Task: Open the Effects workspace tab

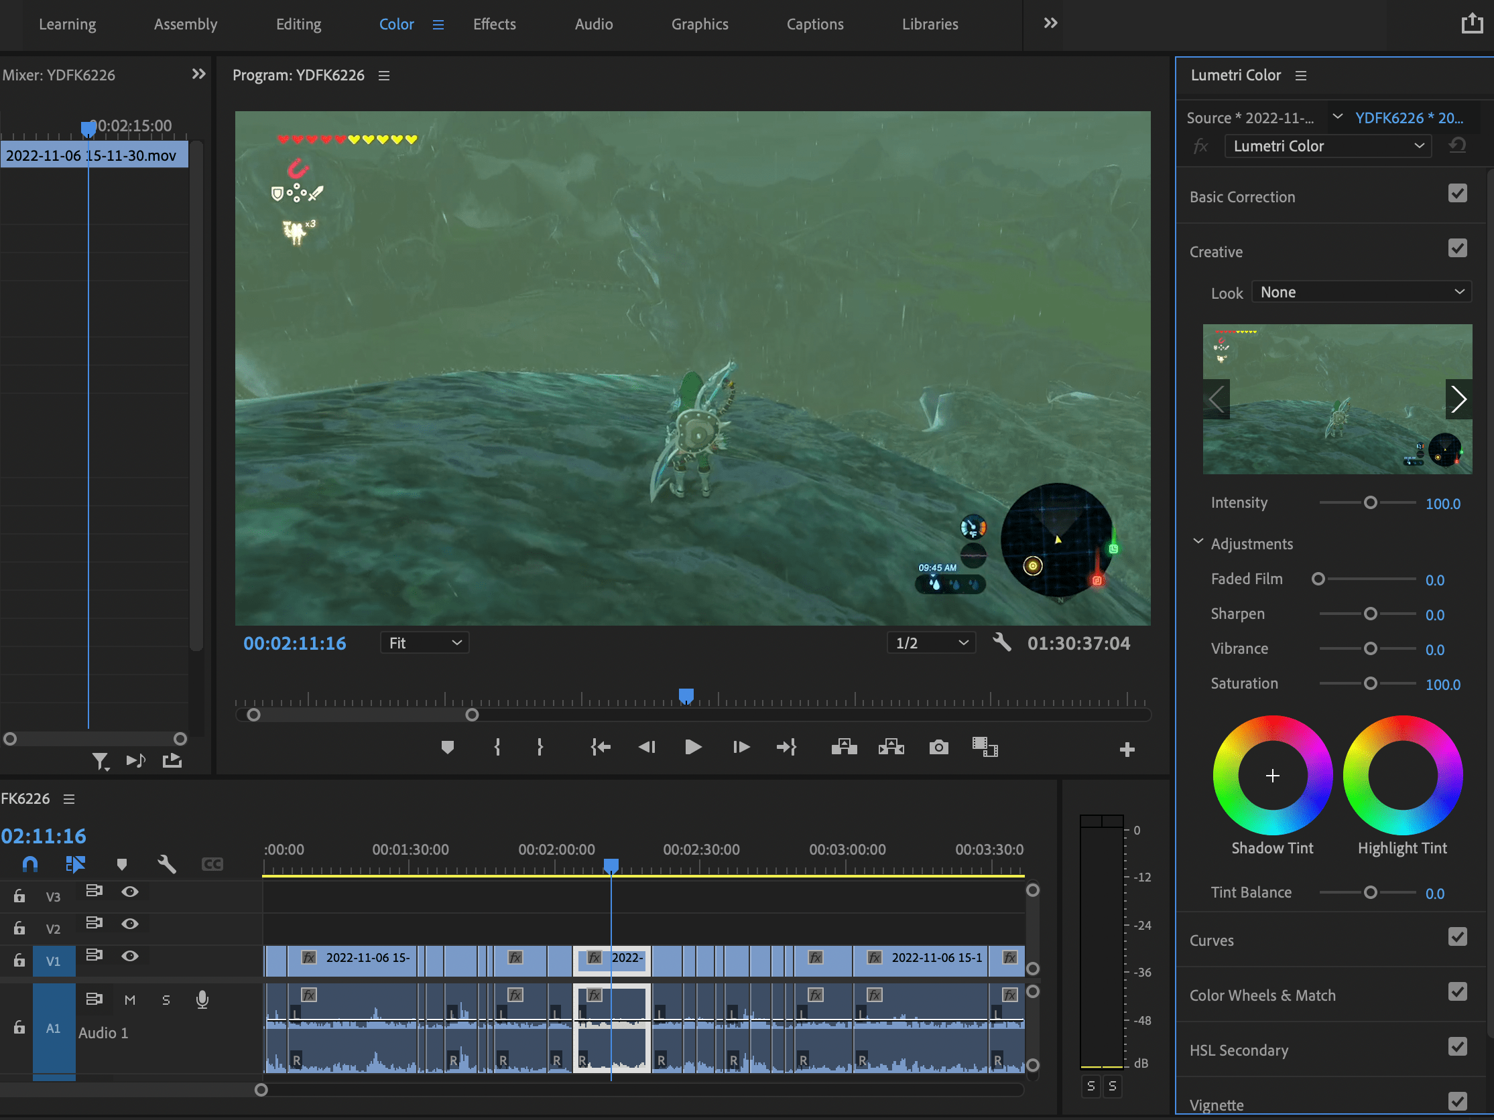Action: 492,22
